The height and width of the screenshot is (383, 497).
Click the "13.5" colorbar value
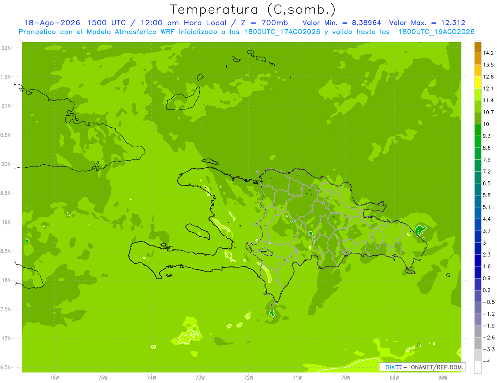(x=489, y=65)
